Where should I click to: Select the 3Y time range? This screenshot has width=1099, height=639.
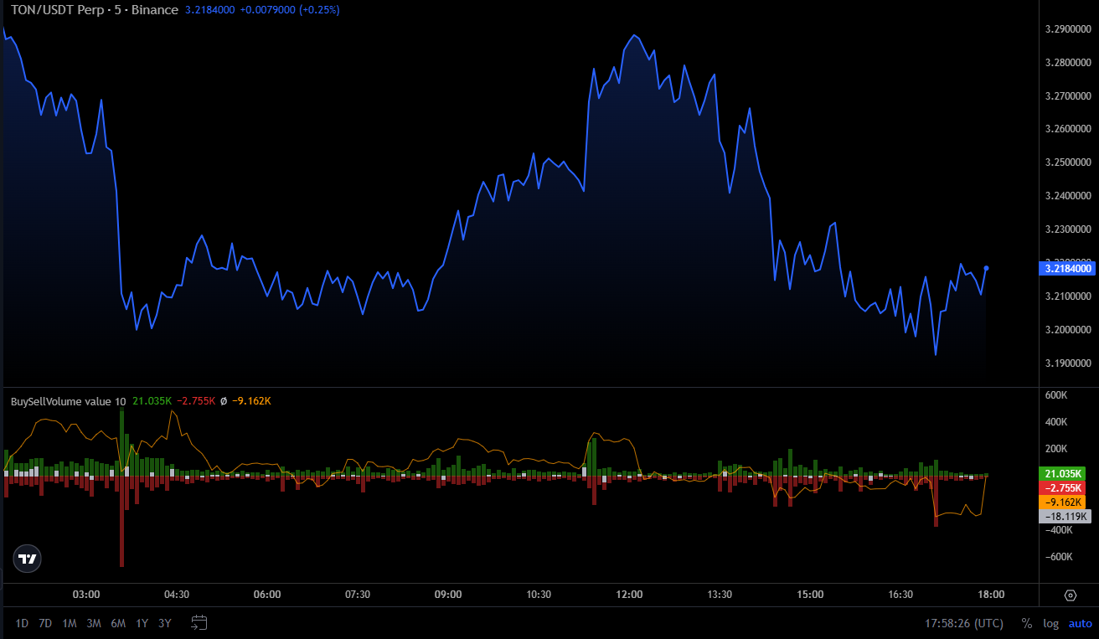tap(165, 623)
